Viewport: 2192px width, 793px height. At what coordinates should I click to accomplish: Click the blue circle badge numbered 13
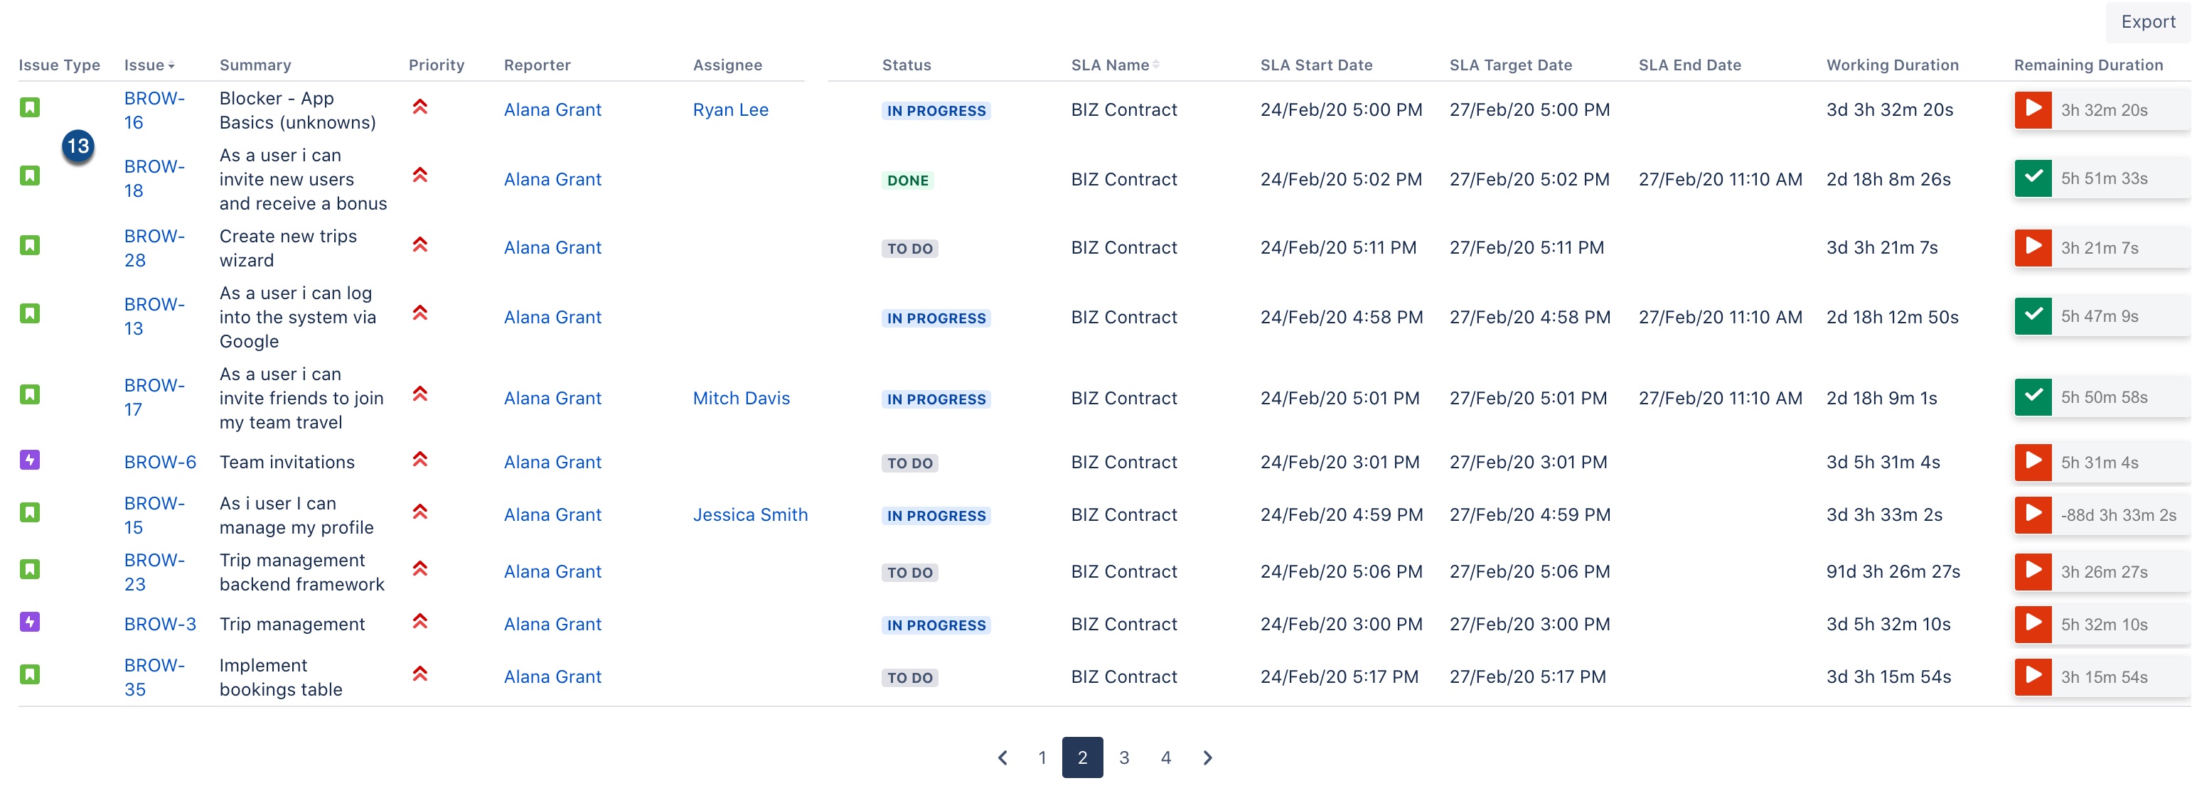click(78, 146)
